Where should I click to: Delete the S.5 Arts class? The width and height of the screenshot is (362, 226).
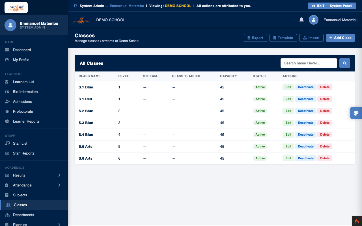325,147
